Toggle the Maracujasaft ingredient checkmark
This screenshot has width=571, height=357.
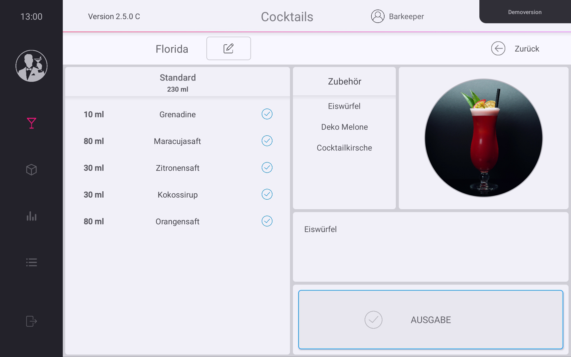(267, 141)
